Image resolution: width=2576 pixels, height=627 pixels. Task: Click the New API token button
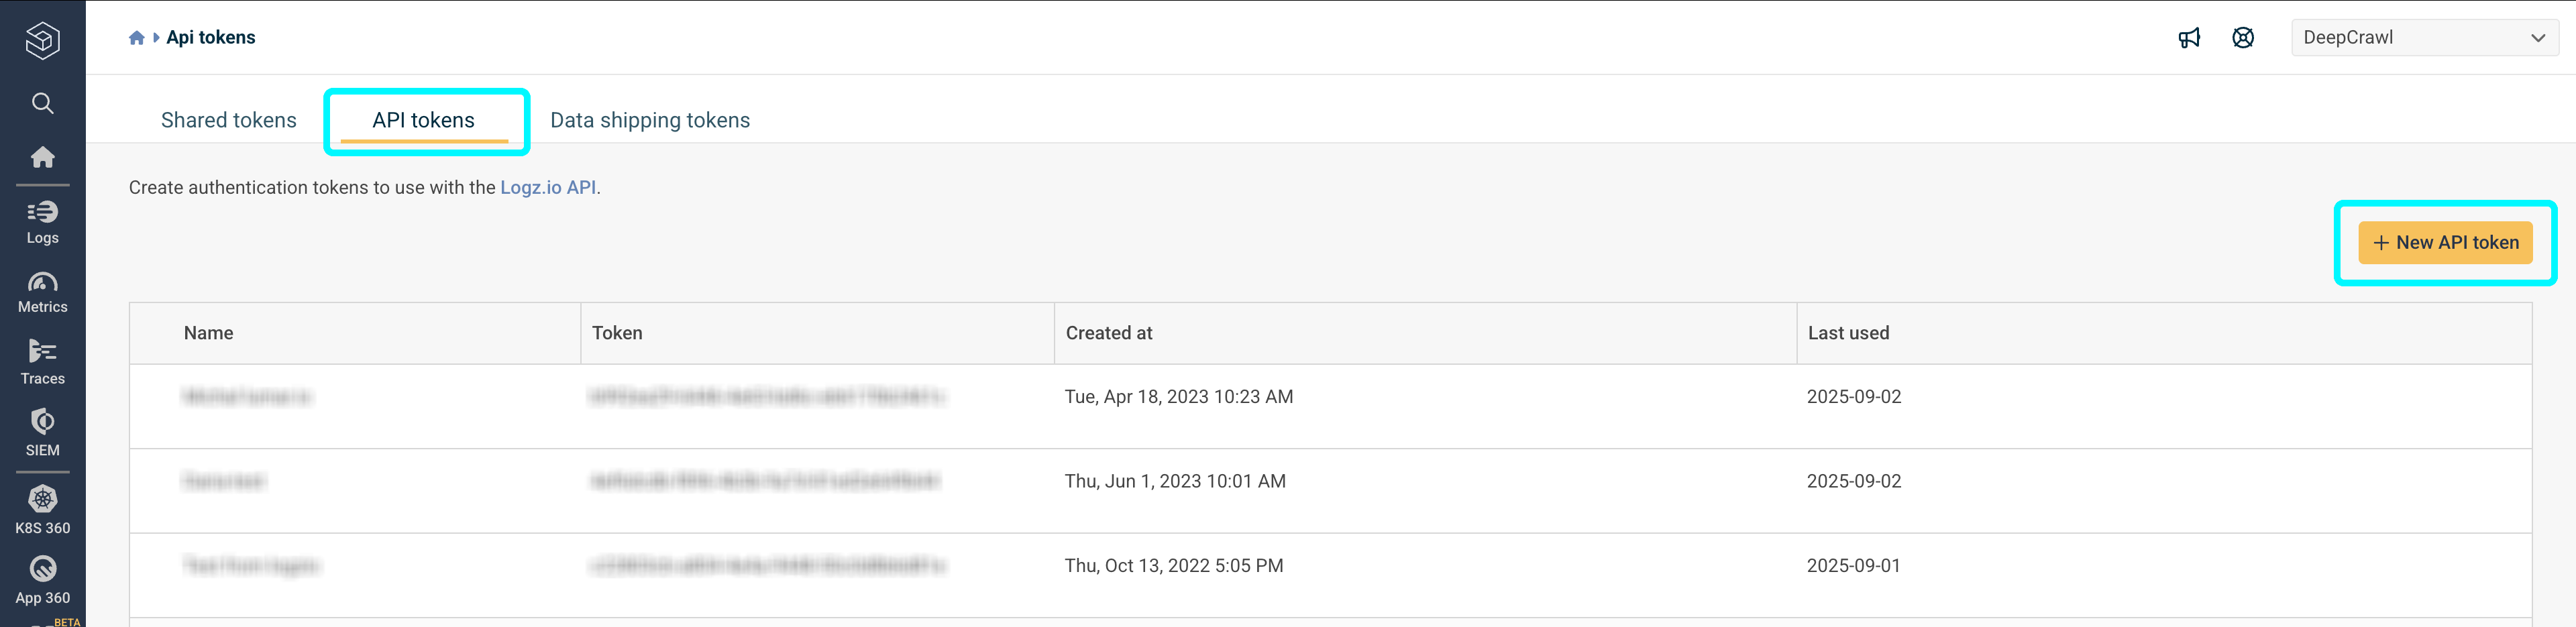[2445, 242]
